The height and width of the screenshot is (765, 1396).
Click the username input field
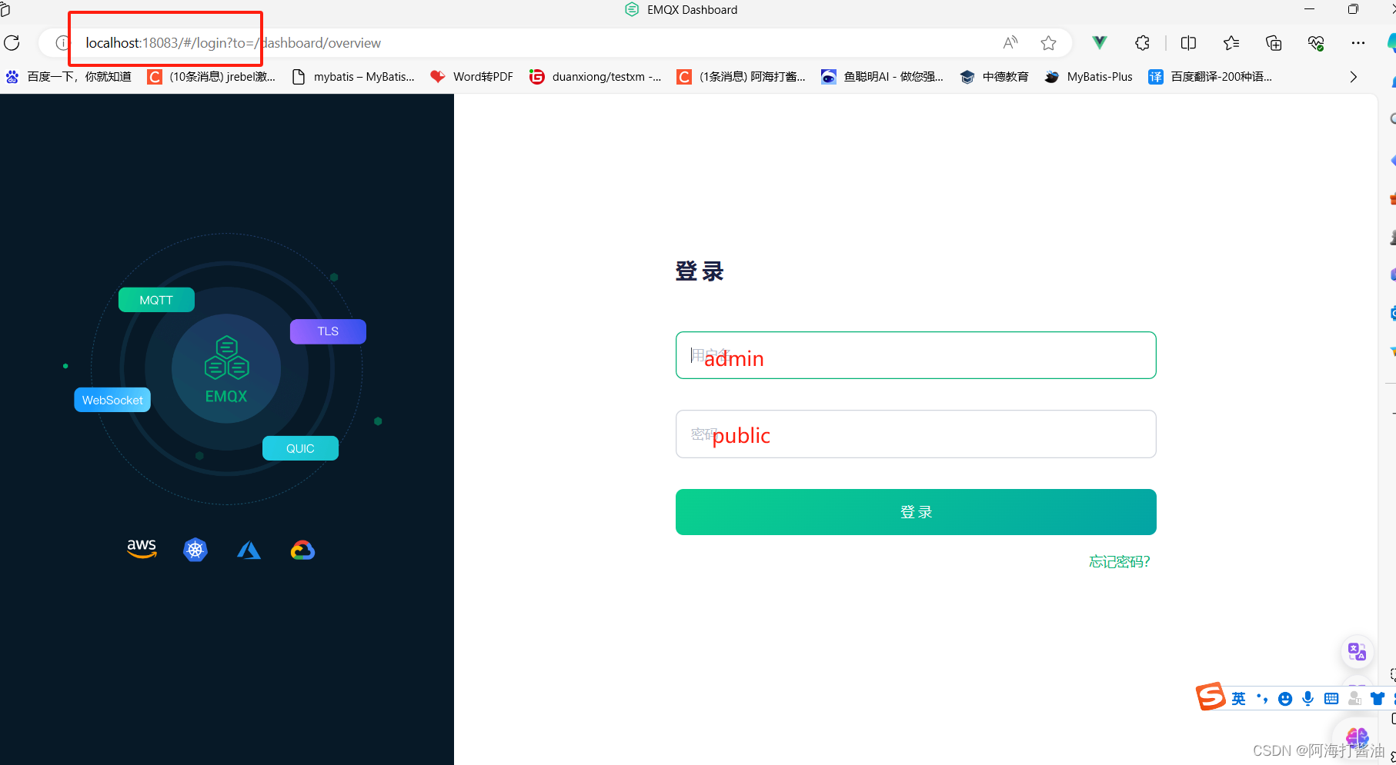[916, 355]
